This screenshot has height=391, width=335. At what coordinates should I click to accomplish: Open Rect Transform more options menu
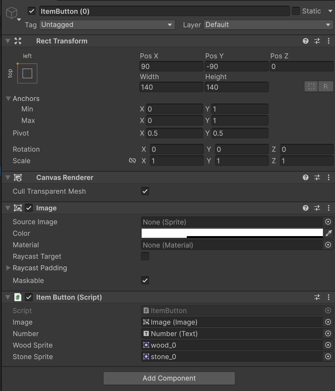click(x=329, y=41)
